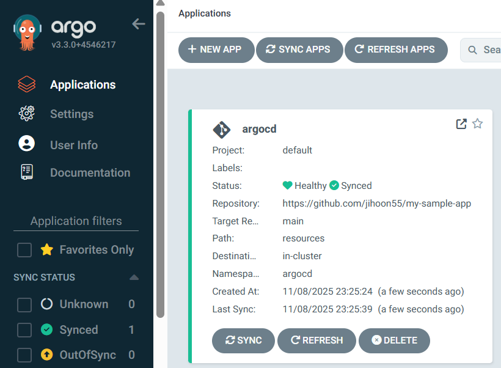501x368 pixels.
Task: Click the Project value default
Action: [297, 150]
